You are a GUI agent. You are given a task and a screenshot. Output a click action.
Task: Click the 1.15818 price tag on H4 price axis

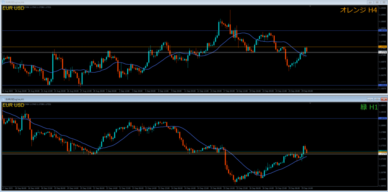(x=382, y=85)
